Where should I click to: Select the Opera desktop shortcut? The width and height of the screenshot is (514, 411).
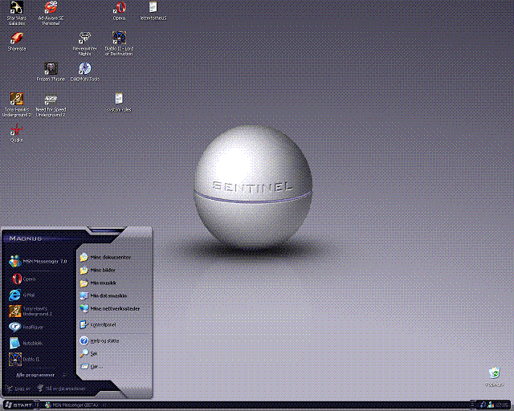tap(119, 11)
